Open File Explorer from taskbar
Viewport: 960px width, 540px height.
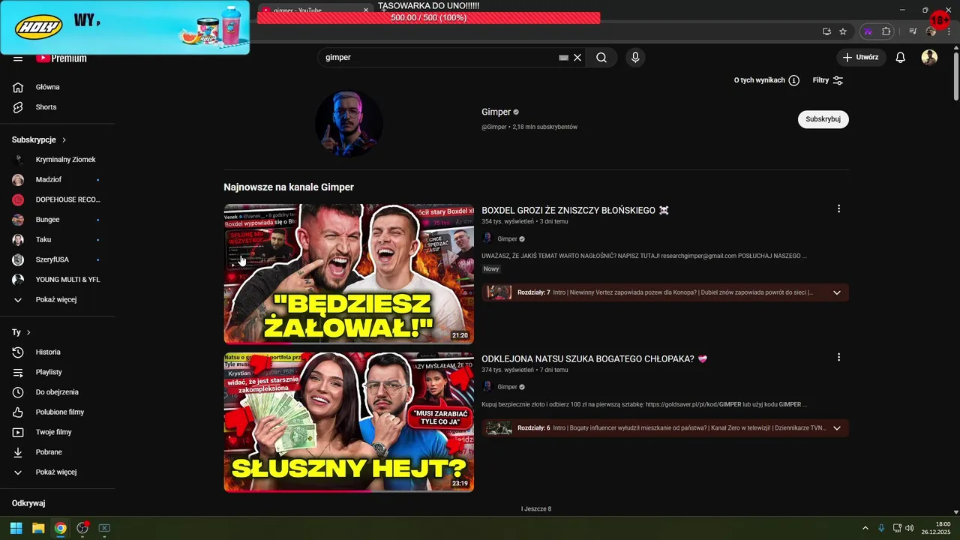[38, 528]
